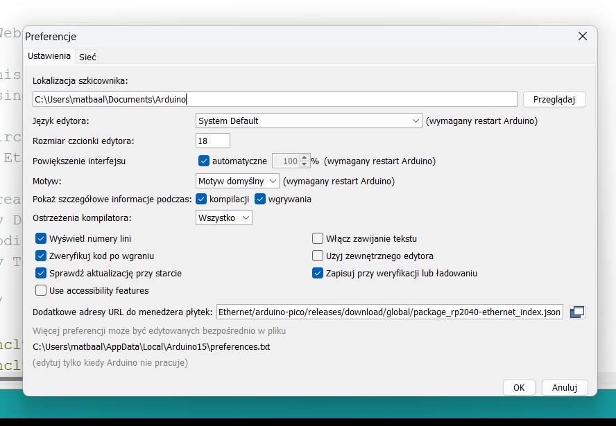Screen dimensions: 616x426
Task: Confirm preferences with the OK button
Action: point(519,388)
